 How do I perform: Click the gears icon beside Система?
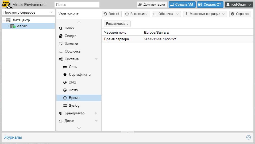[61, 59]
